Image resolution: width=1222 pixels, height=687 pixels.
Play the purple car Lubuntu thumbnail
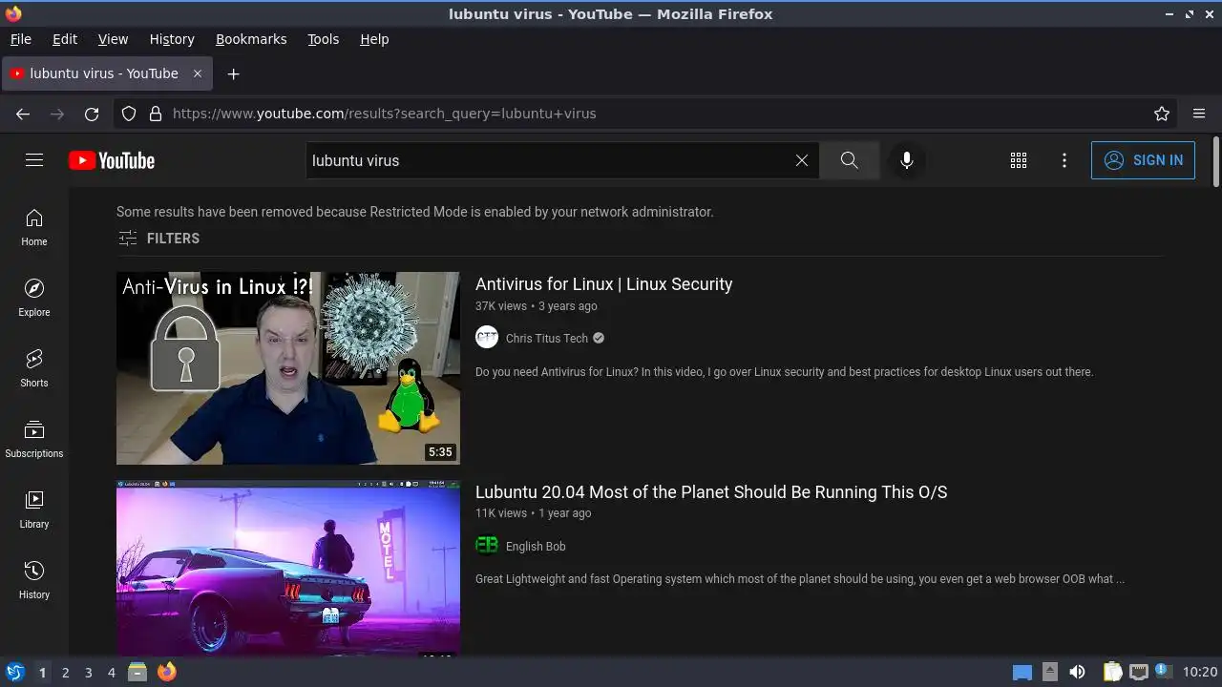pyautogui.click(x=288, y=568)
